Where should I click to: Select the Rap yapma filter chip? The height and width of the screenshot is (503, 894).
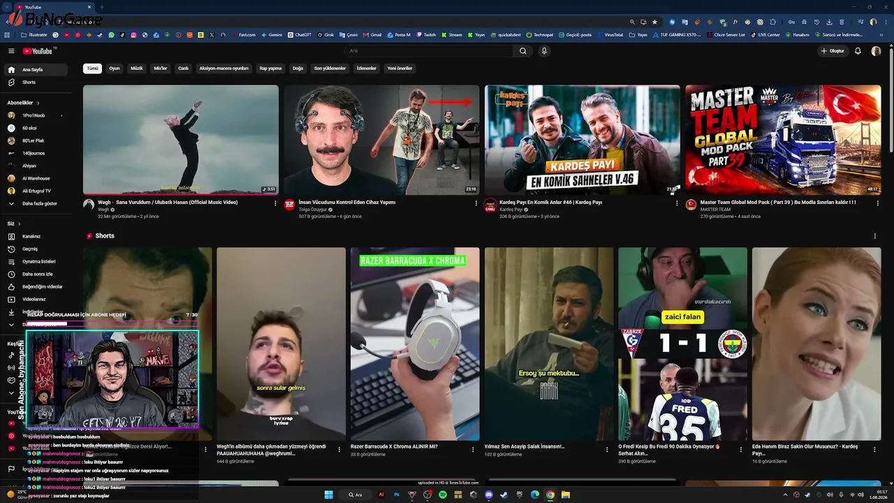point(270,68)
